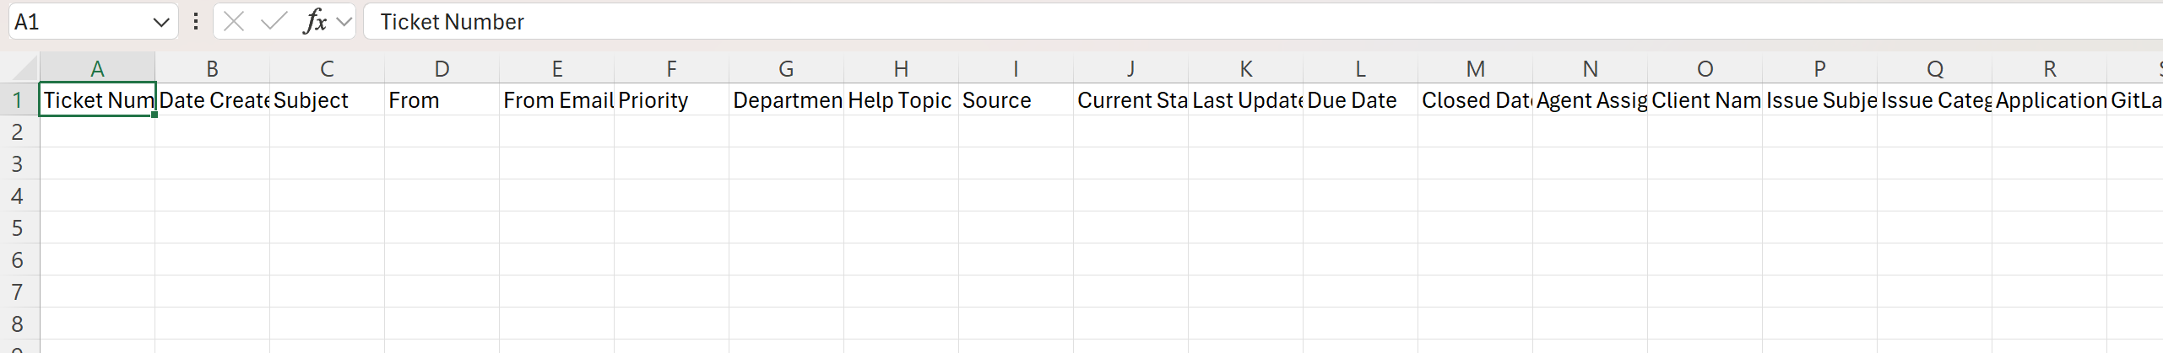Click the Insert Function fx icon
Screen dimensions: 2163x353
[x=314, y=22]
